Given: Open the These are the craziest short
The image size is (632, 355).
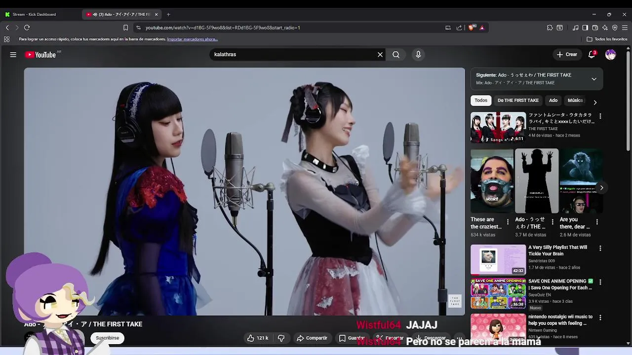Looking at the screenshot, I should coord(492,181).
